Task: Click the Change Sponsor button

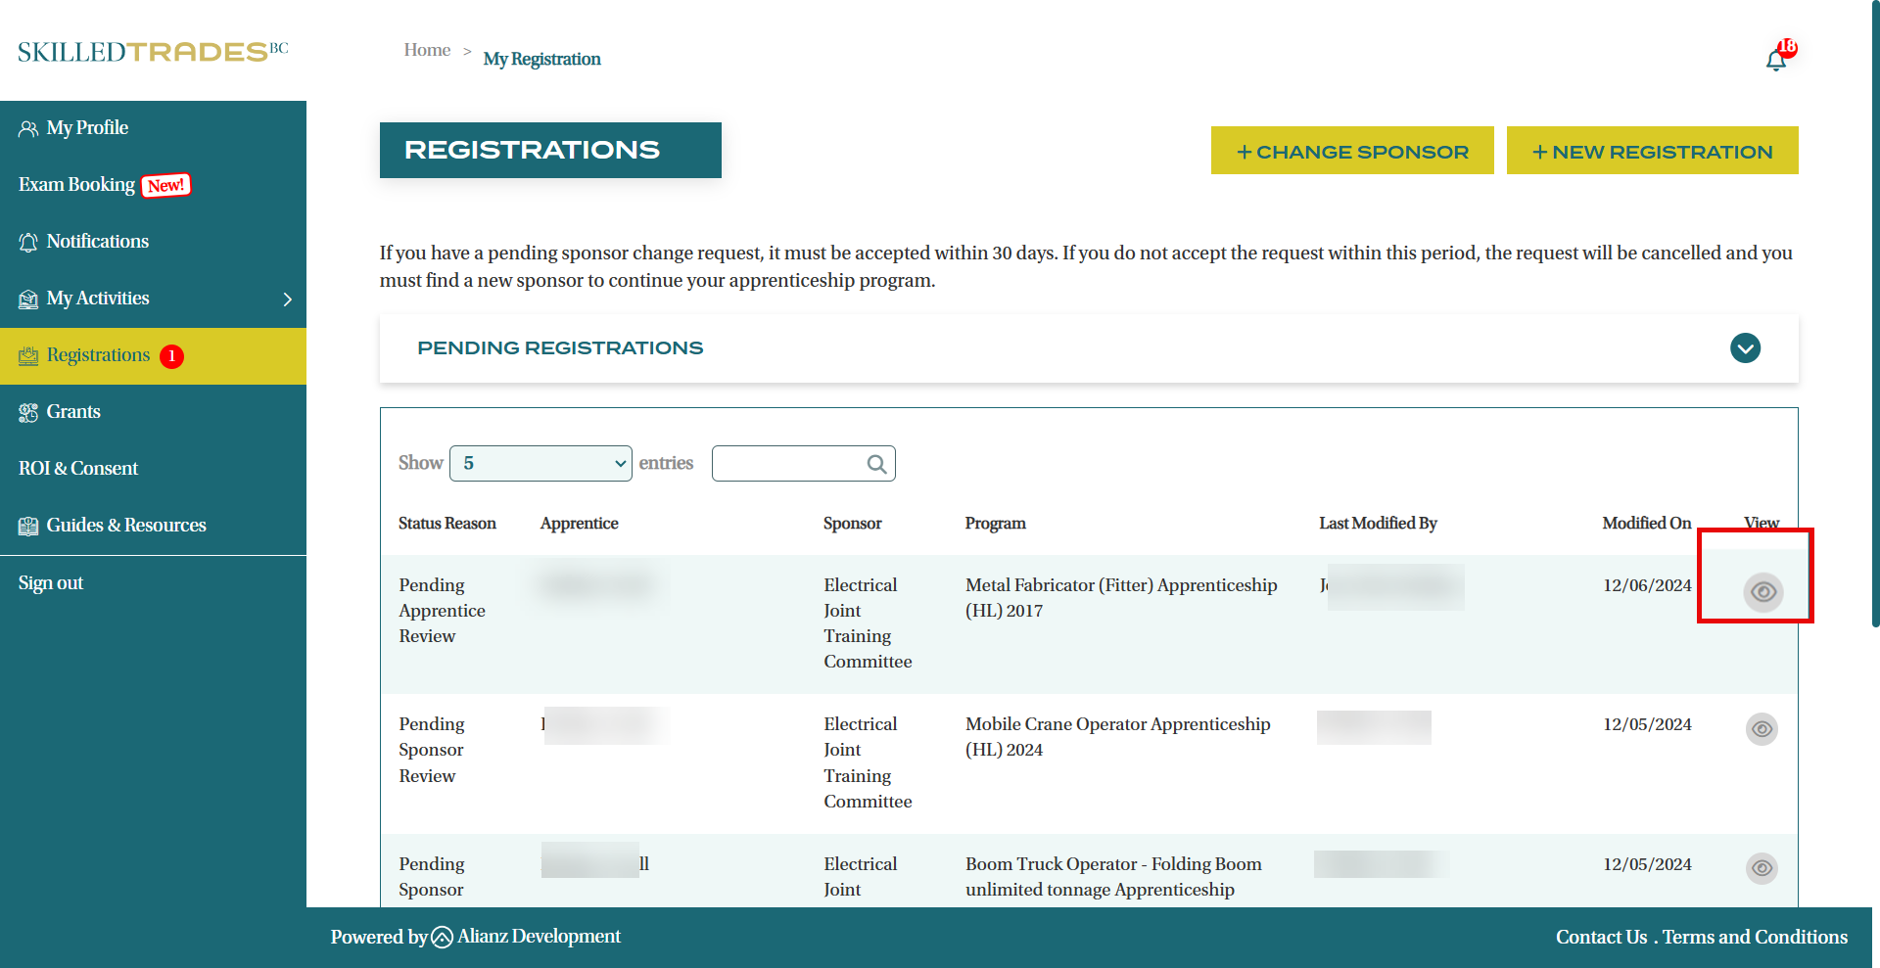Action: point(1351,152)
